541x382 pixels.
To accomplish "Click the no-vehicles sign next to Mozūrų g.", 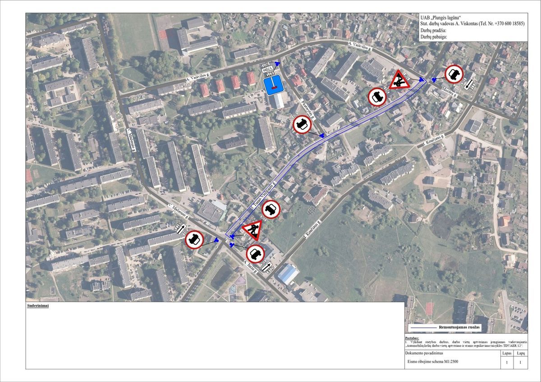I will point(454,74).
